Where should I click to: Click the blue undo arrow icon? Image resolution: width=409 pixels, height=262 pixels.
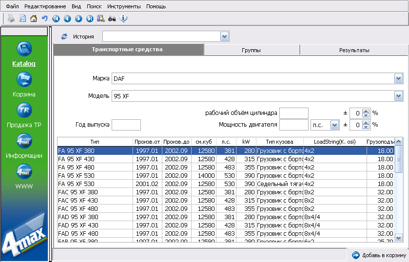pyautogui.click(x=45, y=19)
